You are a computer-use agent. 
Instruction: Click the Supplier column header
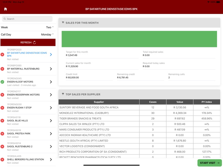click(x=99, y=102)
